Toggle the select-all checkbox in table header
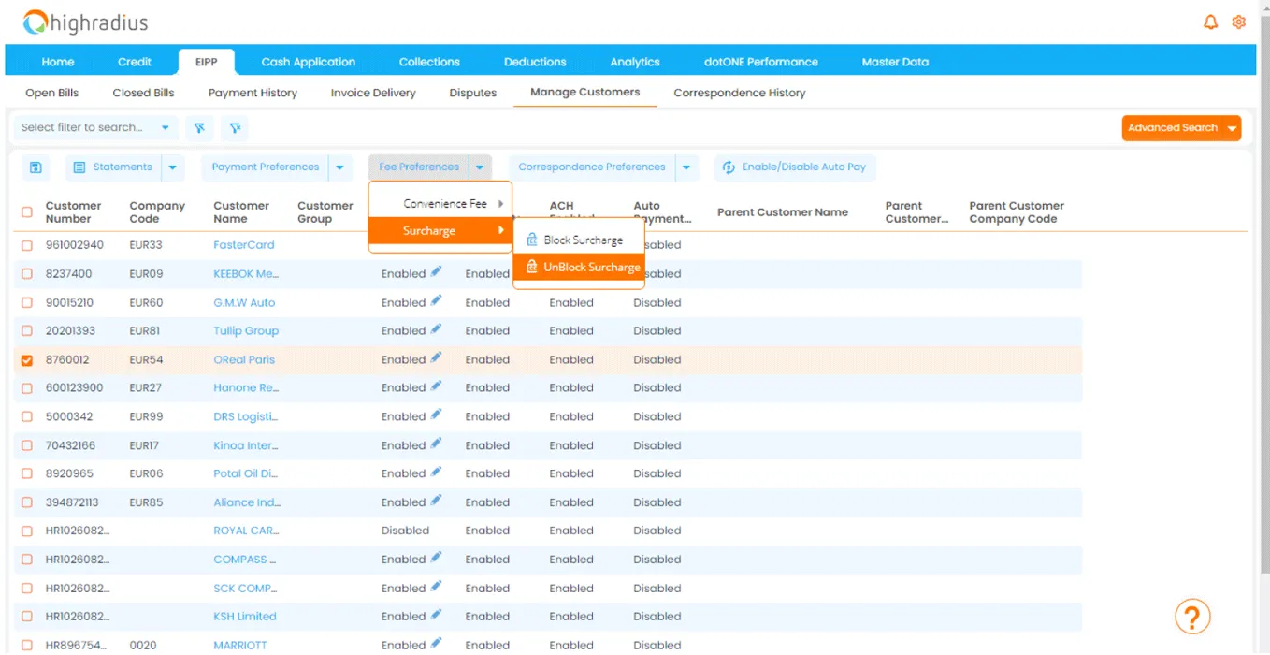The width and height of the screenshot is (1270, 655). (27, 212)
